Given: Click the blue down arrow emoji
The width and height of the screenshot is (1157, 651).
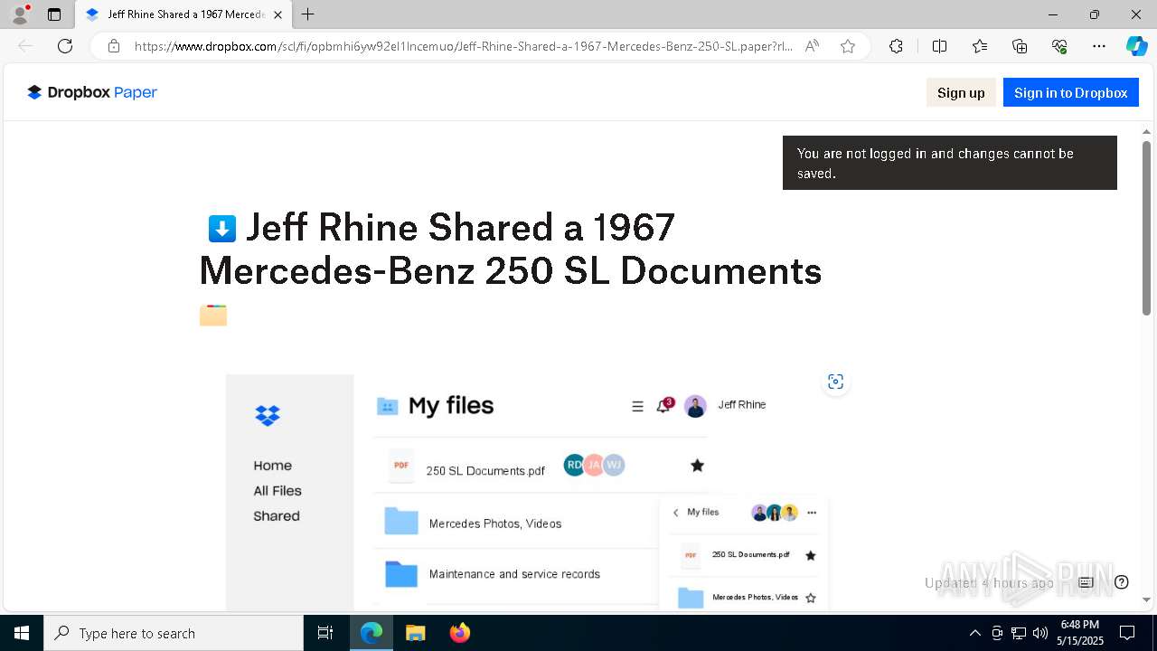Looking at the screenshot, I should (222, 229).
